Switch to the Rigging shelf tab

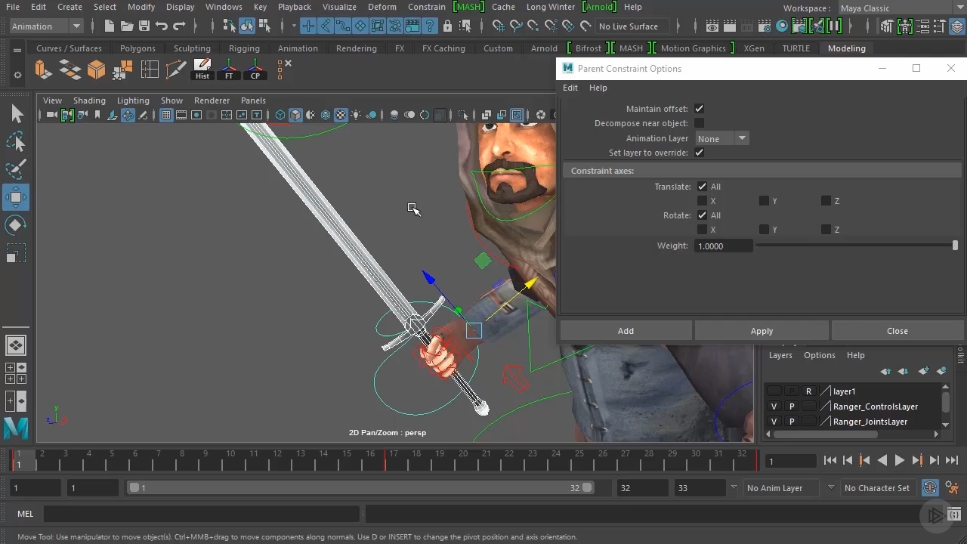point(244,48)
